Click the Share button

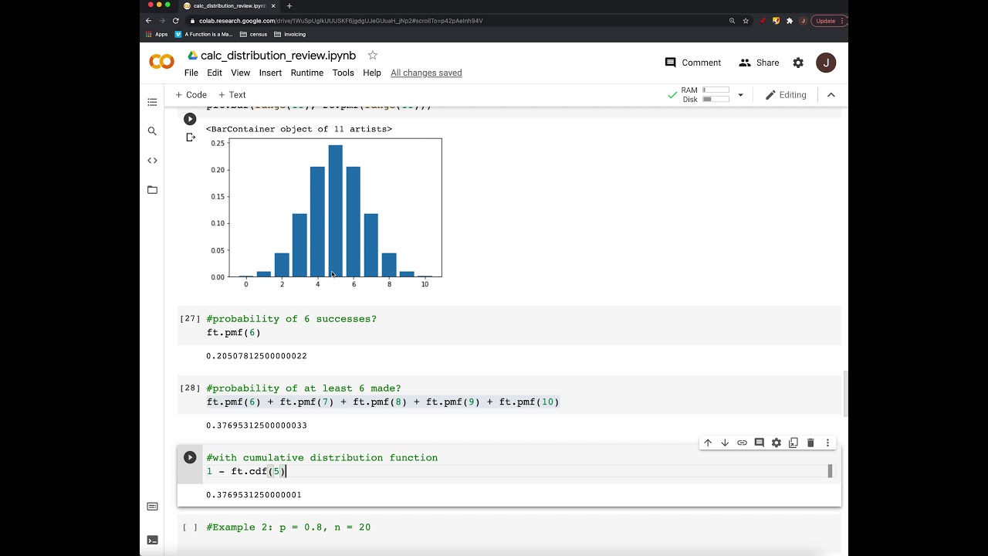click(x=759, y=63)
